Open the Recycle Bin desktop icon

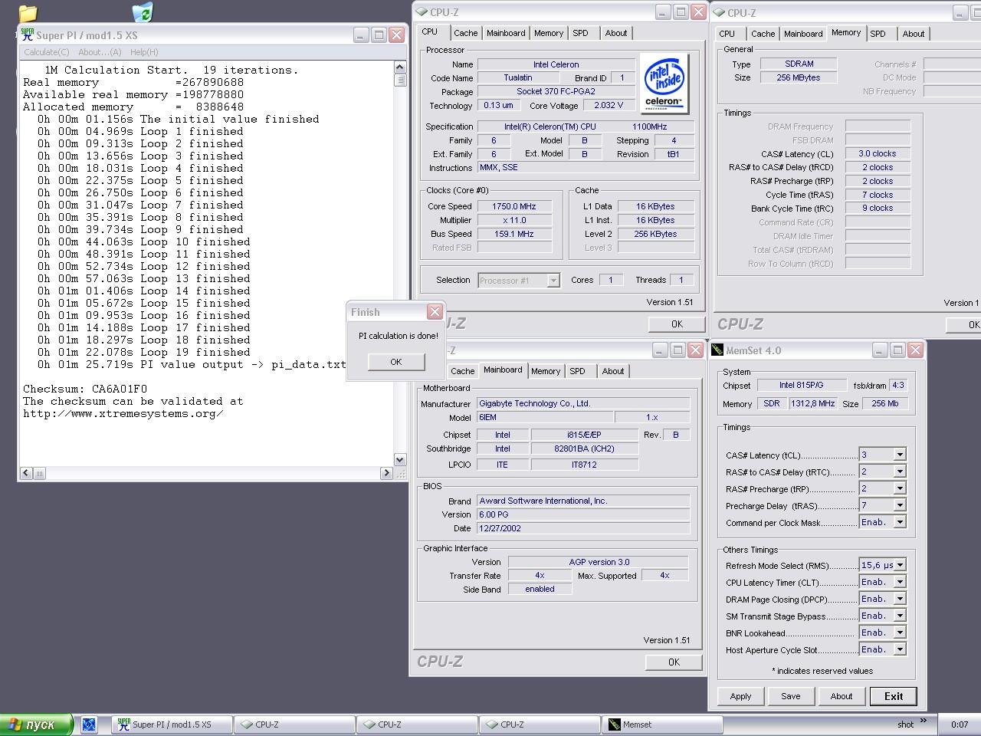[142, 11]
